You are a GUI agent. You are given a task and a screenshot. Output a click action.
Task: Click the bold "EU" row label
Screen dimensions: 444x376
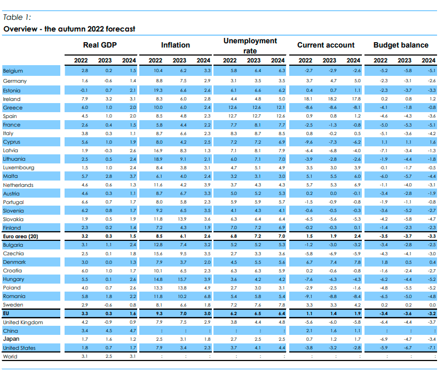tap(6, 313)
